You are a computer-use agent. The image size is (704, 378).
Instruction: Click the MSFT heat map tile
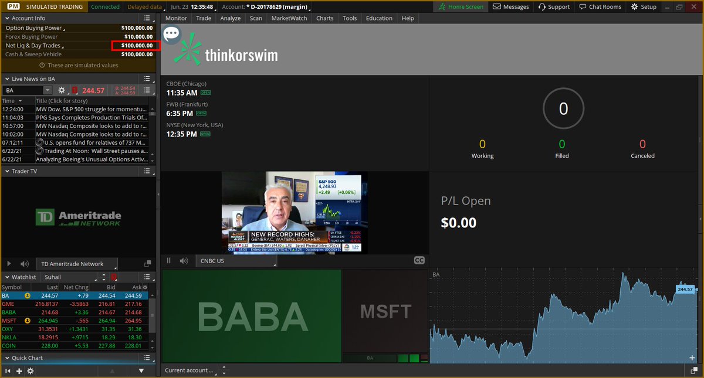[385, 311]
